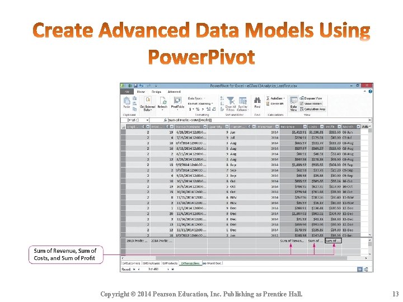The height and width of the screenshot is (302, 403).
Task: Click the scroll down arrow of data grid
Action: [370, 235]
